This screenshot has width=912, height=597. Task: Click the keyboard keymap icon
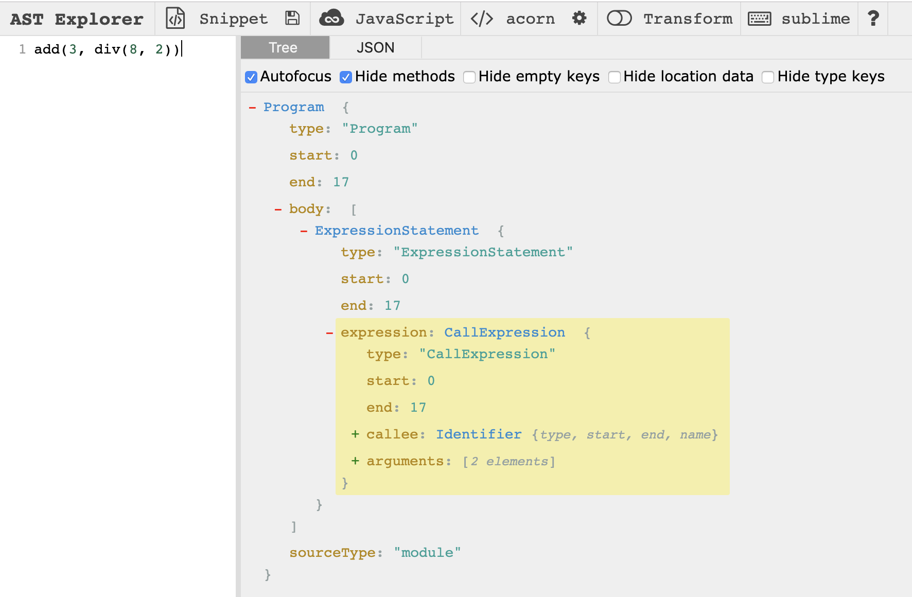click(x=759, y=19)
